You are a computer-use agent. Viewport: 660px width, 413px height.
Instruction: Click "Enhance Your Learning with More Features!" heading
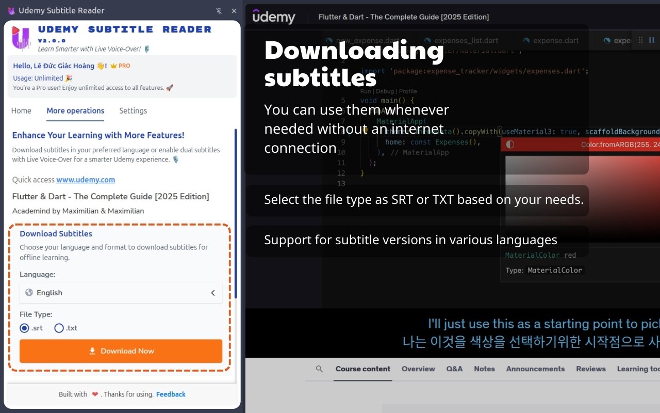(98, 135)
